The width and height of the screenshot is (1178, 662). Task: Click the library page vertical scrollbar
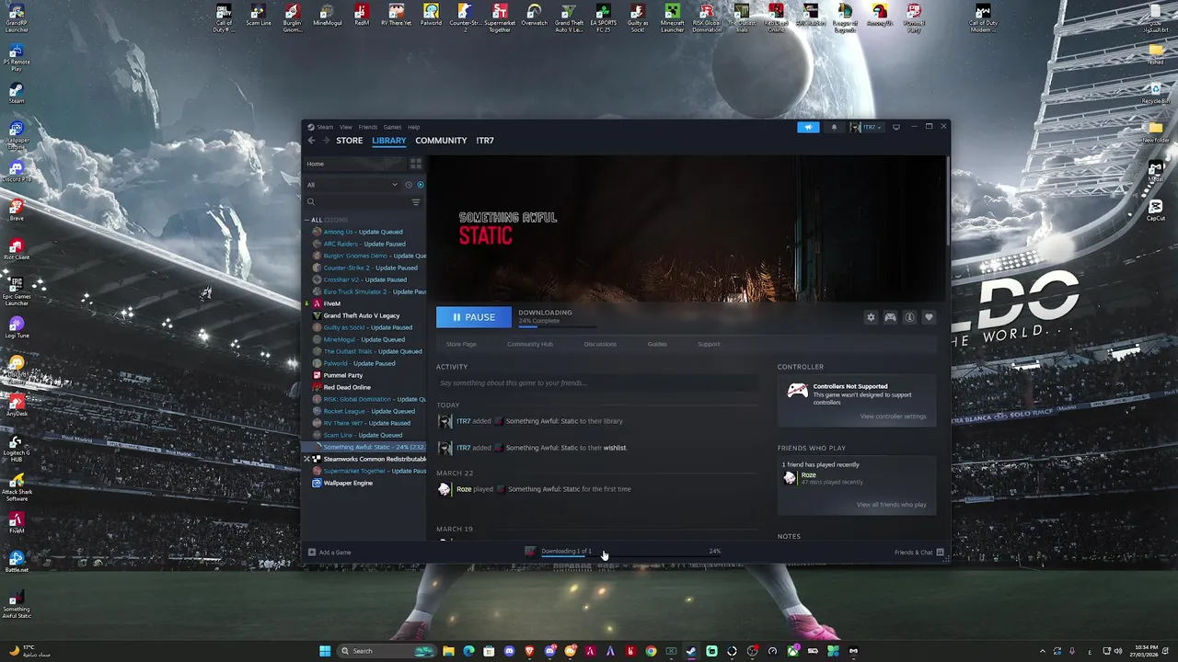pyautogui.click(x=946, y=200)
